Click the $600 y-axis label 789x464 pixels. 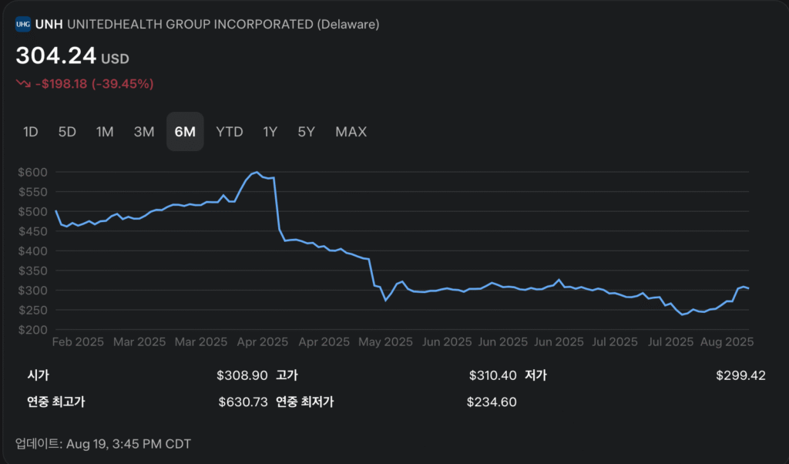(x=32, y=172)
